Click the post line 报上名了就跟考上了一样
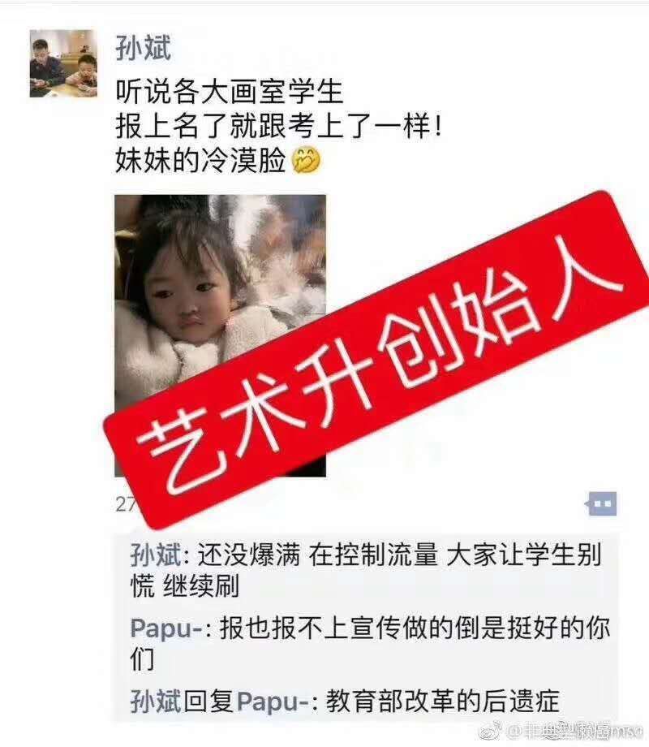This screenshot has height=747, width=649. [x=278, y=126]
